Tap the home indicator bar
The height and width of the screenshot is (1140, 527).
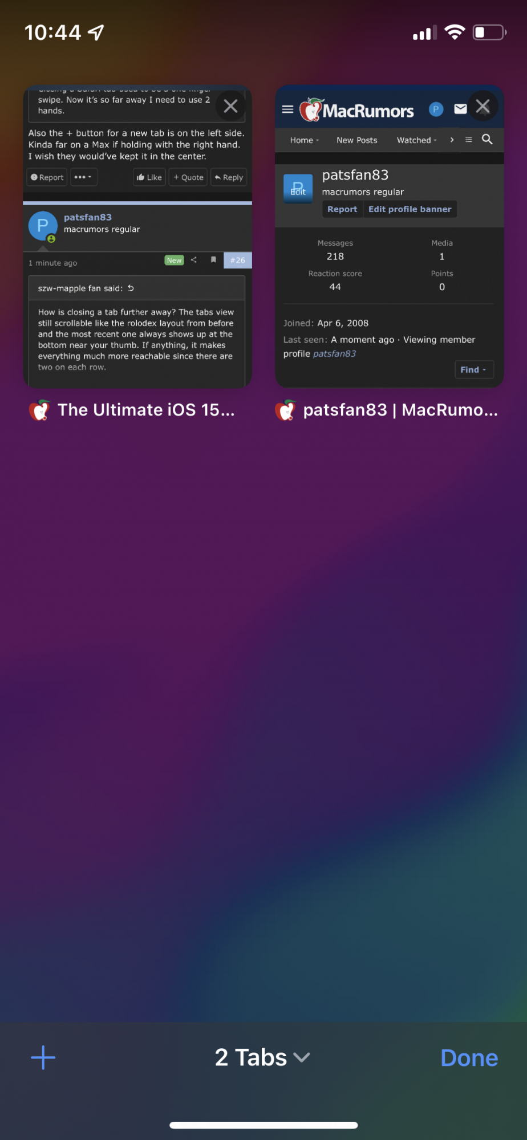[263, 1125]
